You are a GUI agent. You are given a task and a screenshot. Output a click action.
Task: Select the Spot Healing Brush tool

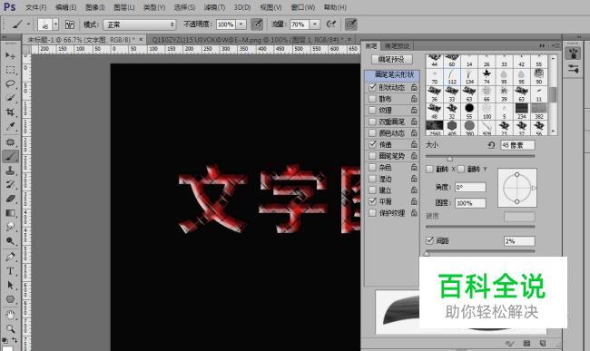pyautogui.click(x=10, y=142)
